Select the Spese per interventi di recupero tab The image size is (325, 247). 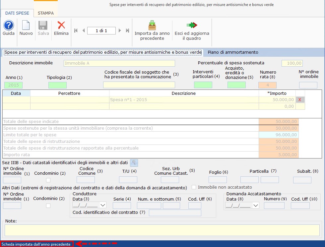(x=103, y=52)
